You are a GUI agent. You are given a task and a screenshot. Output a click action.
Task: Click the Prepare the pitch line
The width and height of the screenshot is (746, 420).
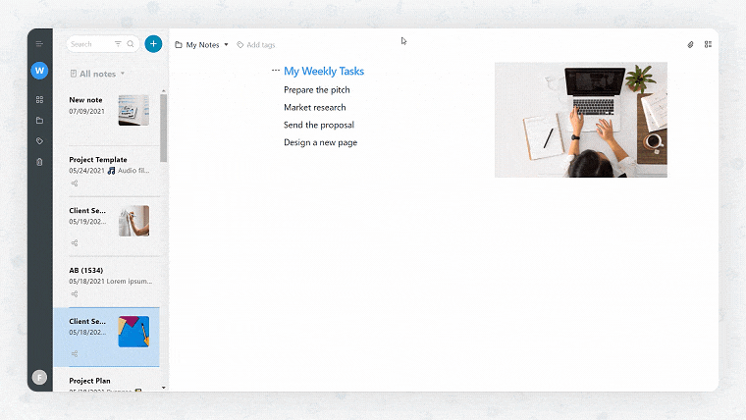coord(316,90)
